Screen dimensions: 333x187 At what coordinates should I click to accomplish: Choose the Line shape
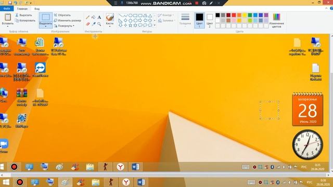pyautogui.click(x=120, y=16)
